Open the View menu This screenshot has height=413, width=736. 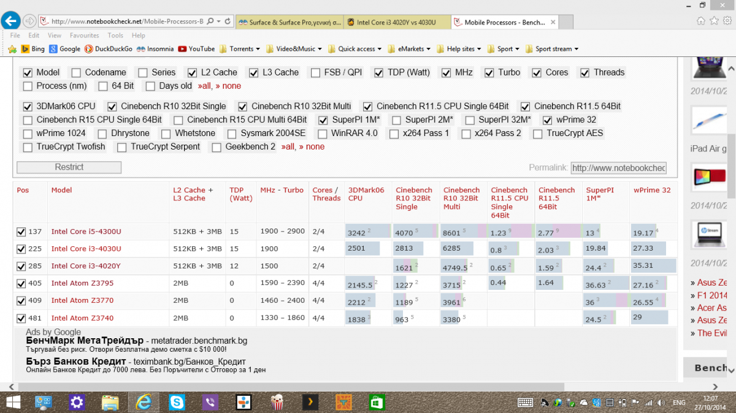[x=55, y=36]
